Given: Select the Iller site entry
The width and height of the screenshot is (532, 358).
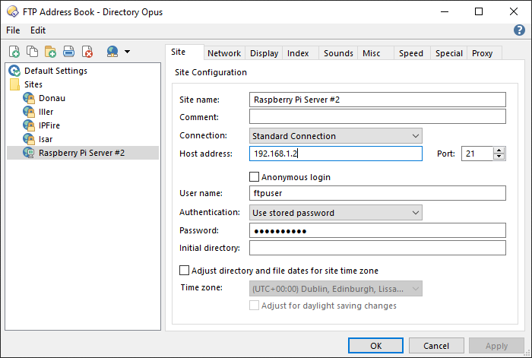Looking at the screenshot, I should [46, 112].
